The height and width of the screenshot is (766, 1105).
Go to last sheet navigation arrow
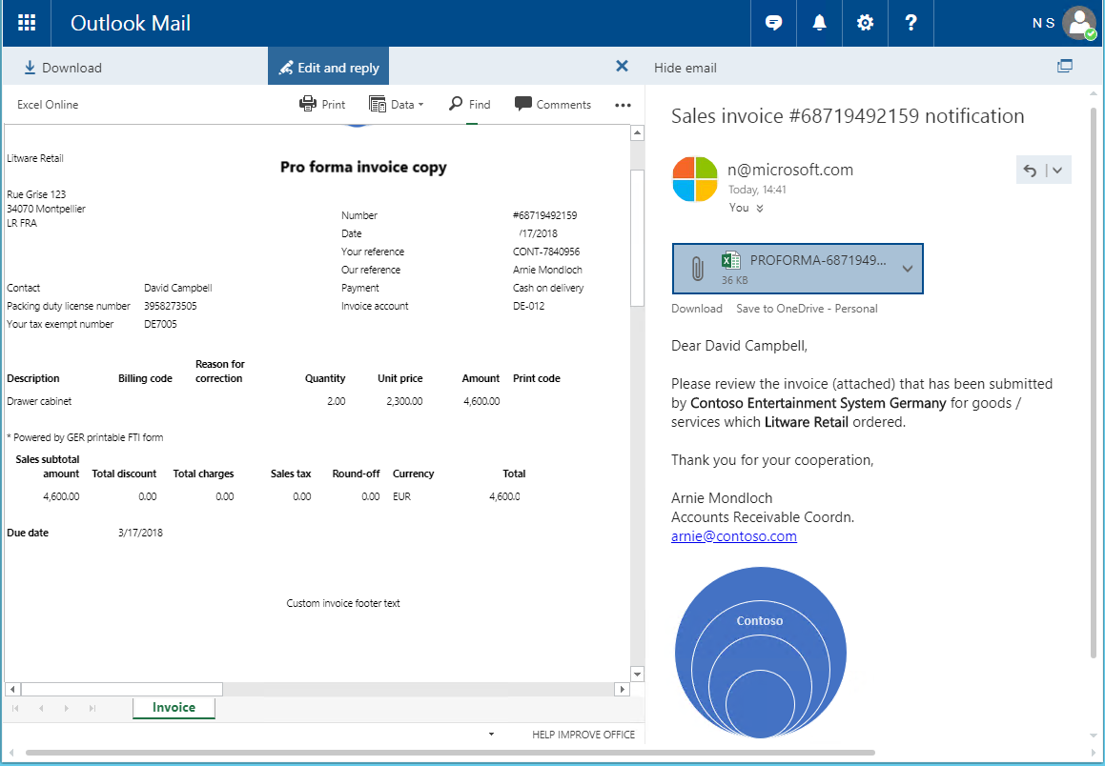coord(92,708)
